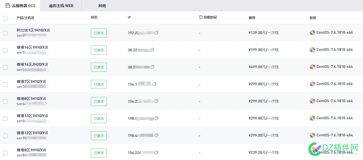363x160 pixels.
Task: Tick checkbox for 香港14区2H2G row
Action: point(5,67)
